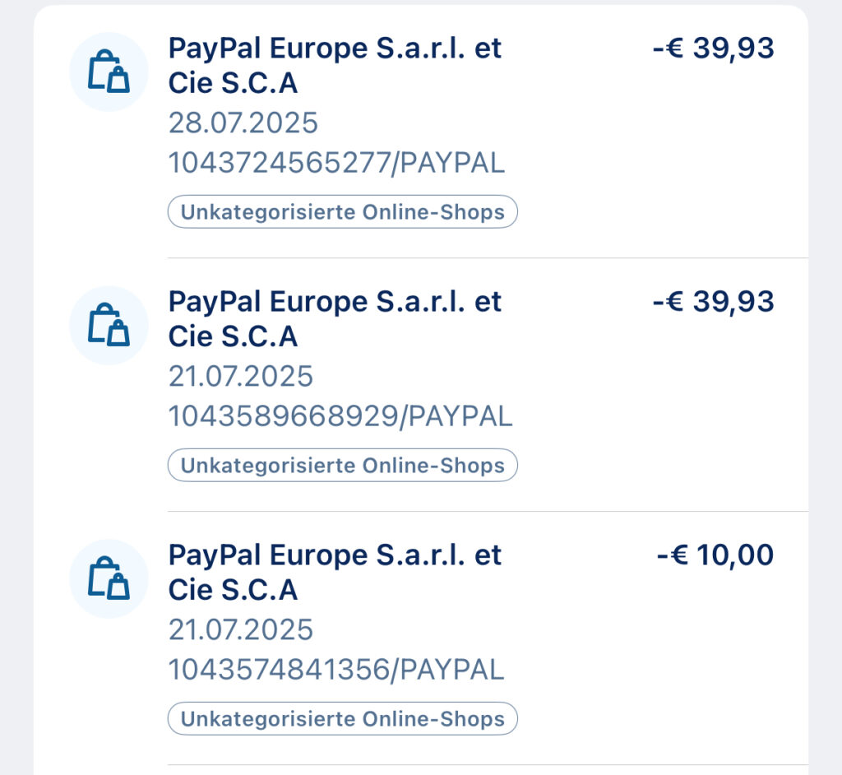Screen dimensions: 842x775
Task: Click the -€ 10,00 amount
Action: pos(715,555)
